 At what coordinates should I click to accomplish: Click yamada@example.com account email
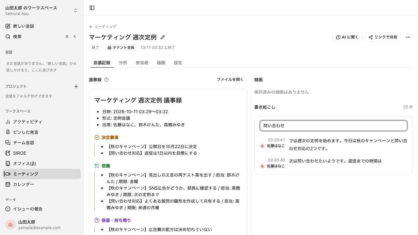pos(40,228)
